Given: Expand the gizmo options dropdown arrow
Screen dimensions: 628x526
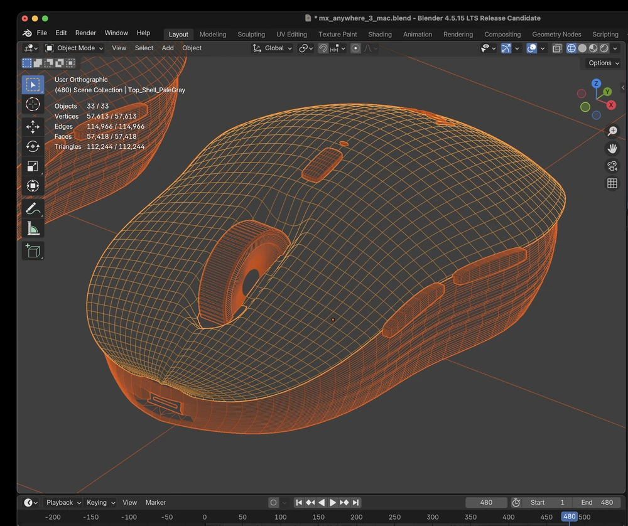Looking at the screenshot, I should [517, 48].
